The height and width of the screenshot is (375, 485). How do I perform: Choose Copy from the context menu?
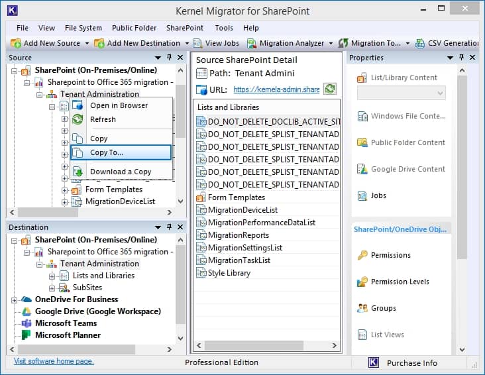tap(121, 138)
